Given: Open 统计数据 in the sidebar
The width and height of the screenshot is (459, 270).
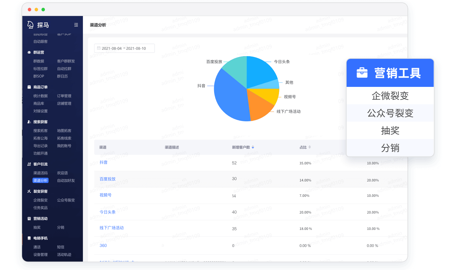Looking at the screenshot, I should 40,96.
